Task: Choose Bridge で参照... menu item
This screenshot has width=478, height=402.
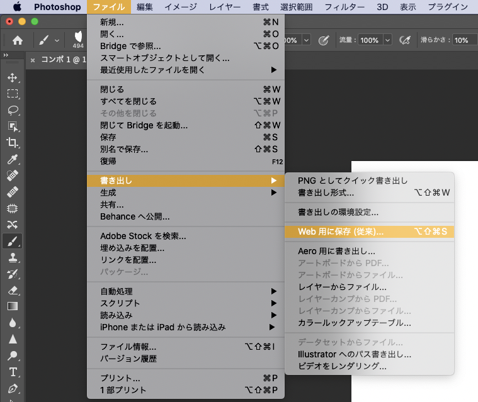Action: (186, 46)
